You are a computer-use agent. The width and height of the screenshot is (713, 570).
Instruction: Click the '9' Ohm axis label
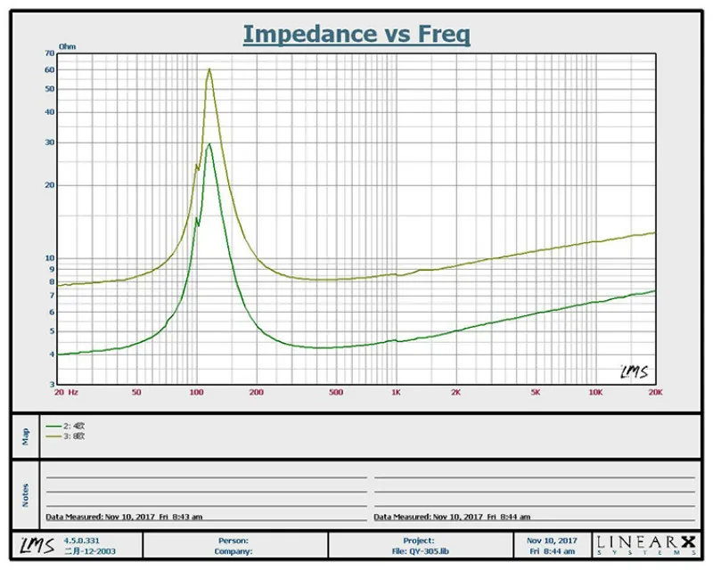52,270
